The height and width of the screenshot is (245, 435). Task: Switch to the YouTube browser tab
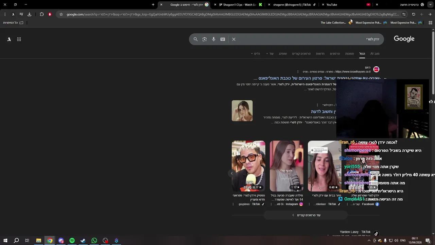tap(347, 5)
